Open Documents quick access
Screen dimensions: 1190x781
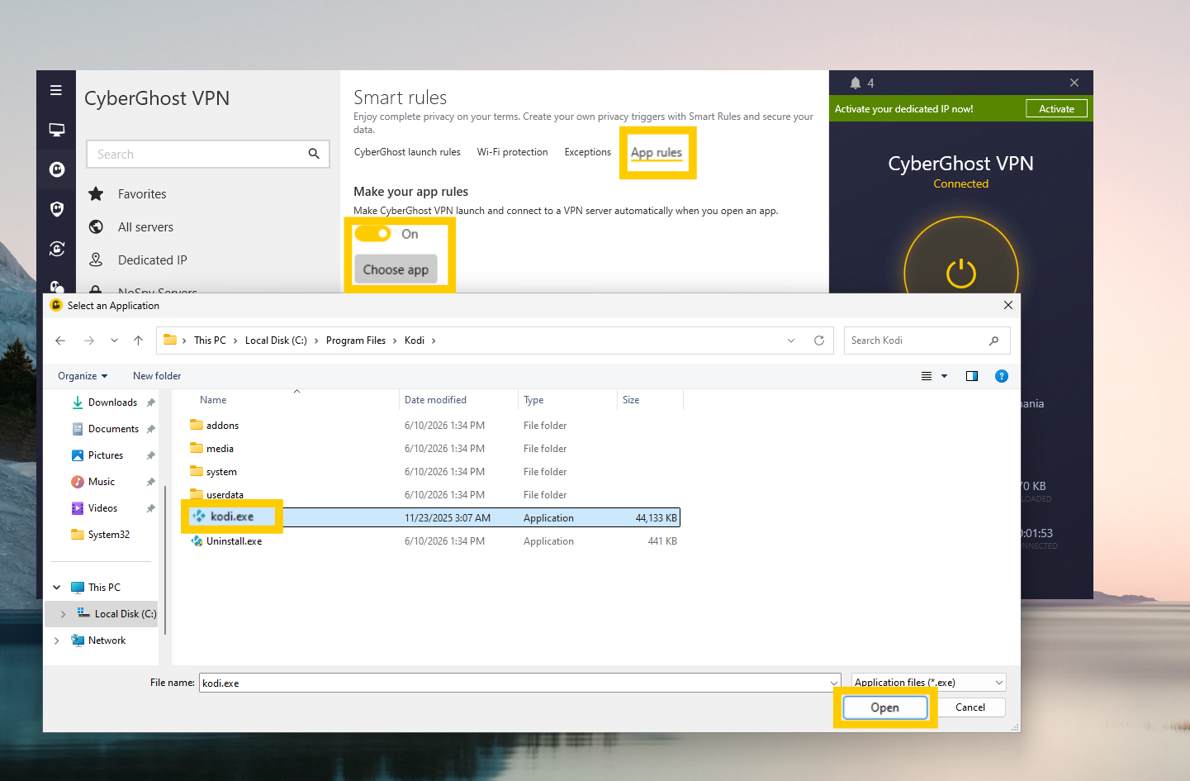point(113,429)
